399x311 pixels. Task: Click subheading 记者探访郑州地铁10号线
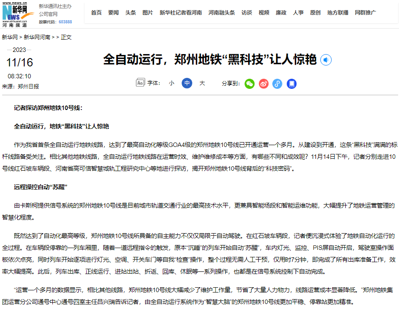pyautogui.click(x=48, y=108)
